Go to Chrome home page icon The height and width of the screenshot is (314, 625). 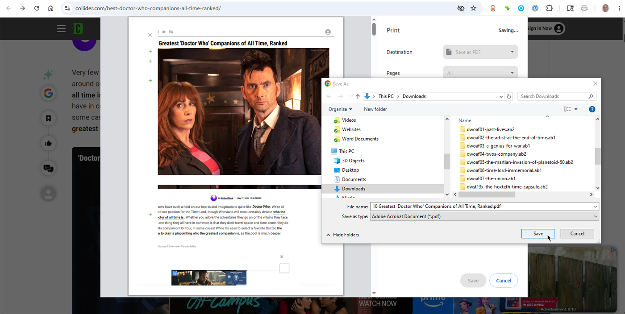(51, 8)
